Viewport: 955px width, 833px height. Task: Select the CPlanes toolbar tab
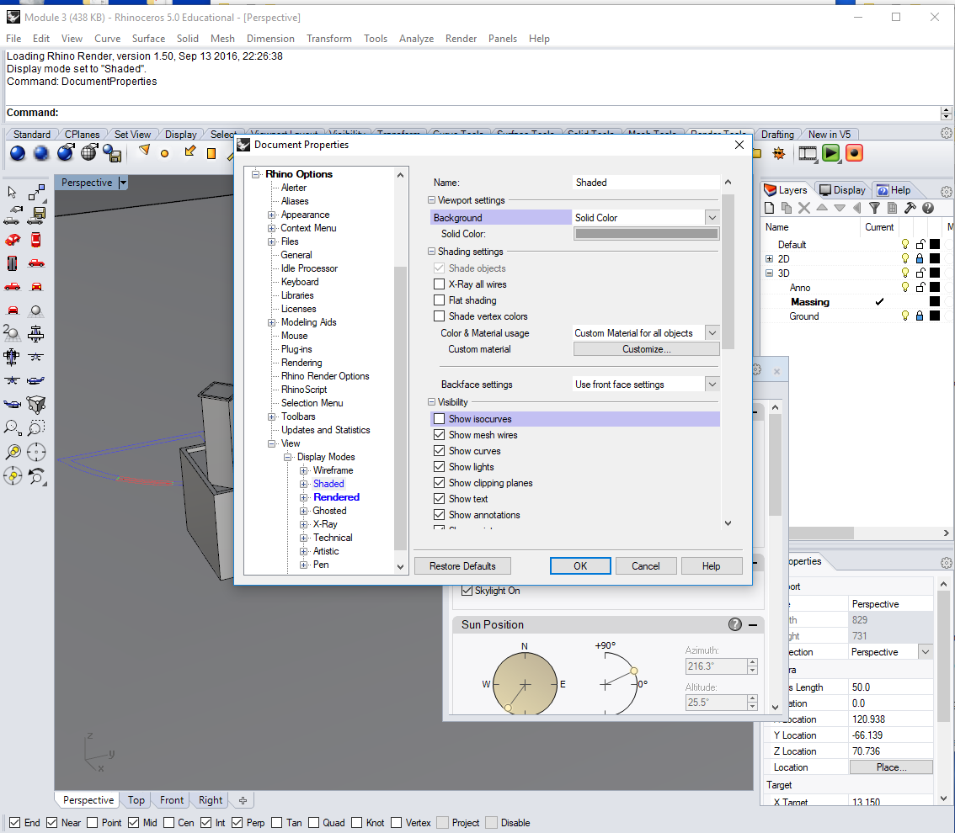83,135
